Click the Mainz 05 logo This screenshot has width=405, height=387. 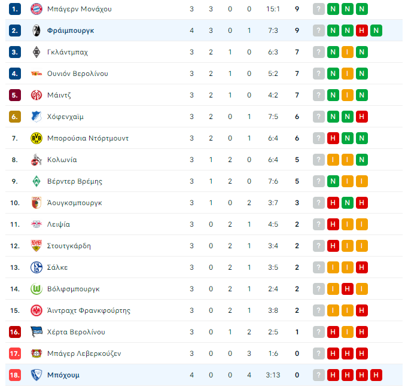pyautogui.click(x=36, y=95)
